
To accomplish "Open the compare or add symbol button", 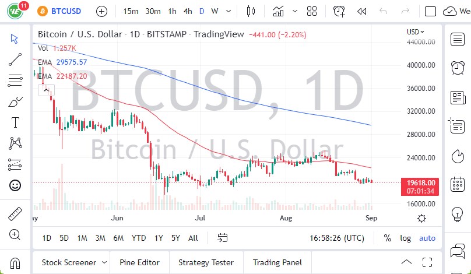I will [101, 11].
